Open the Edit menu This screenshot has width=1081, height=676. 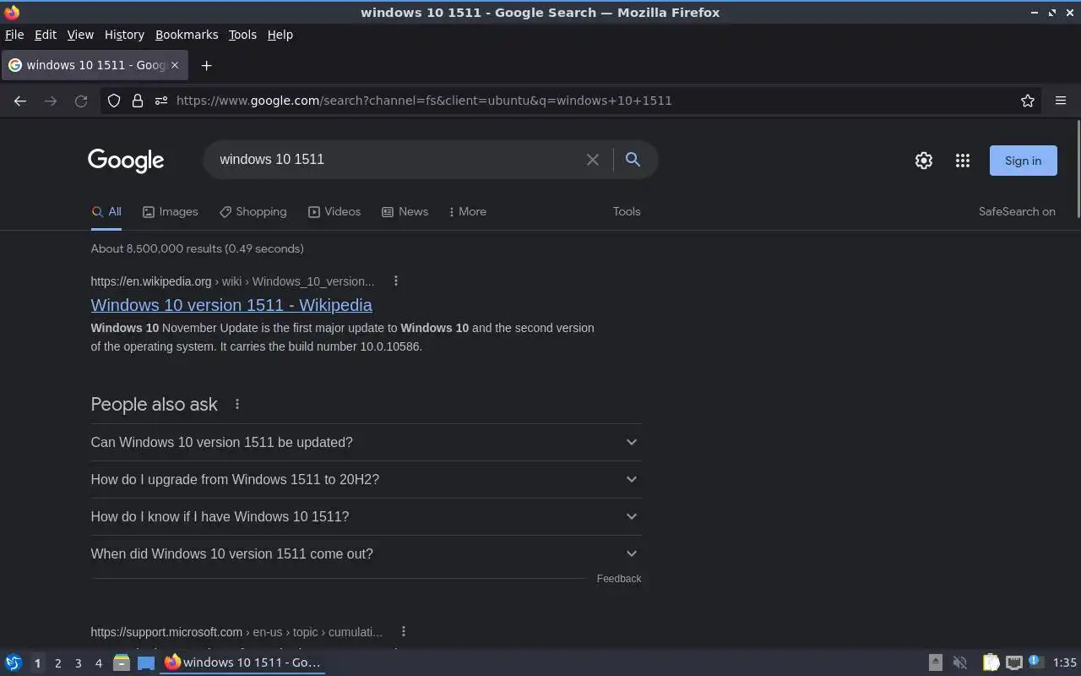pos(46,35)
